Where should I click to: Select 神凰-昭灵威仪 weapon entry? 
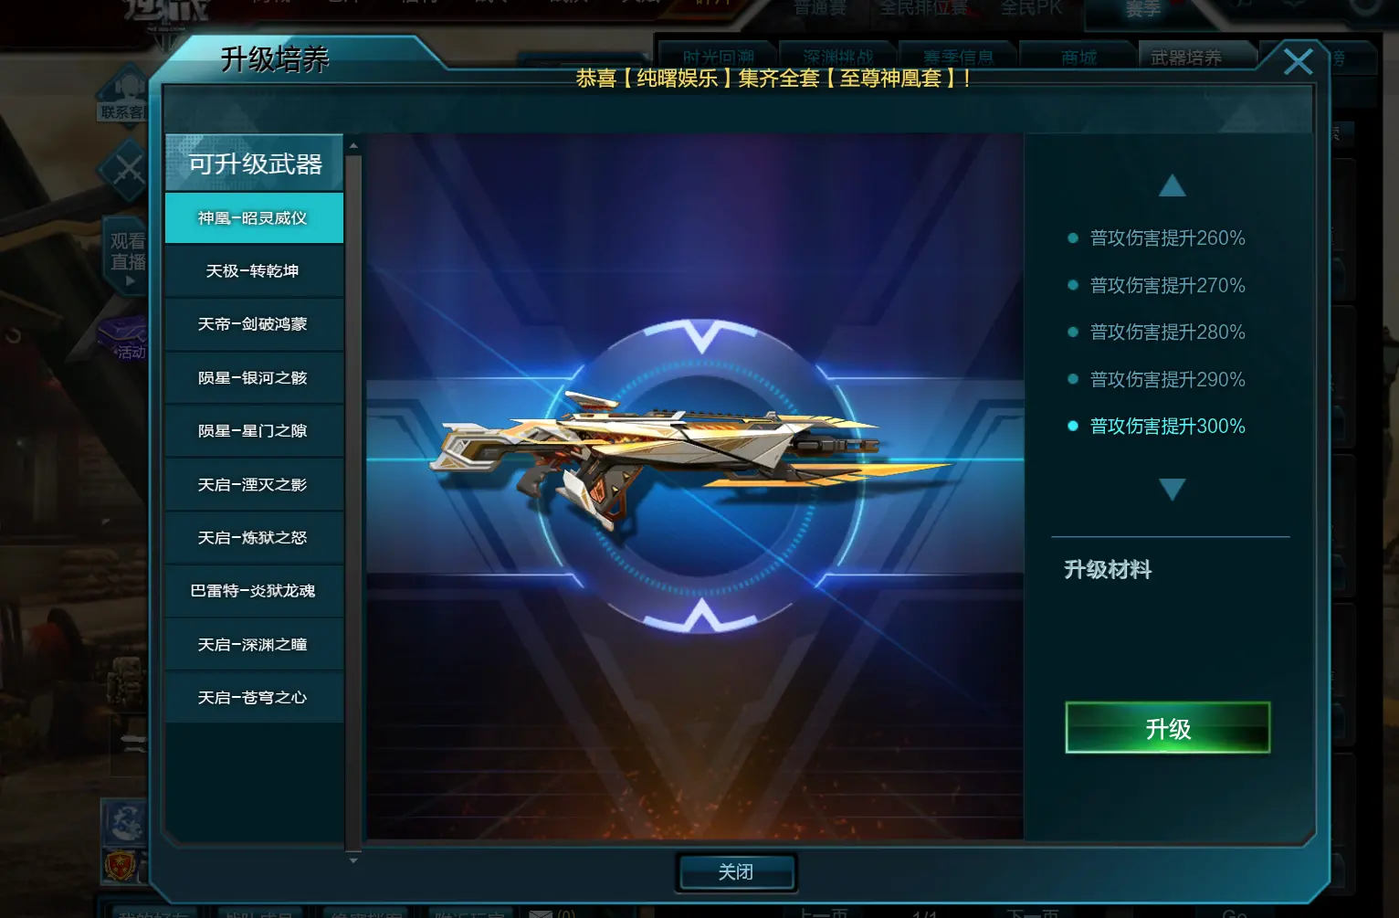[x=254, y=217]
